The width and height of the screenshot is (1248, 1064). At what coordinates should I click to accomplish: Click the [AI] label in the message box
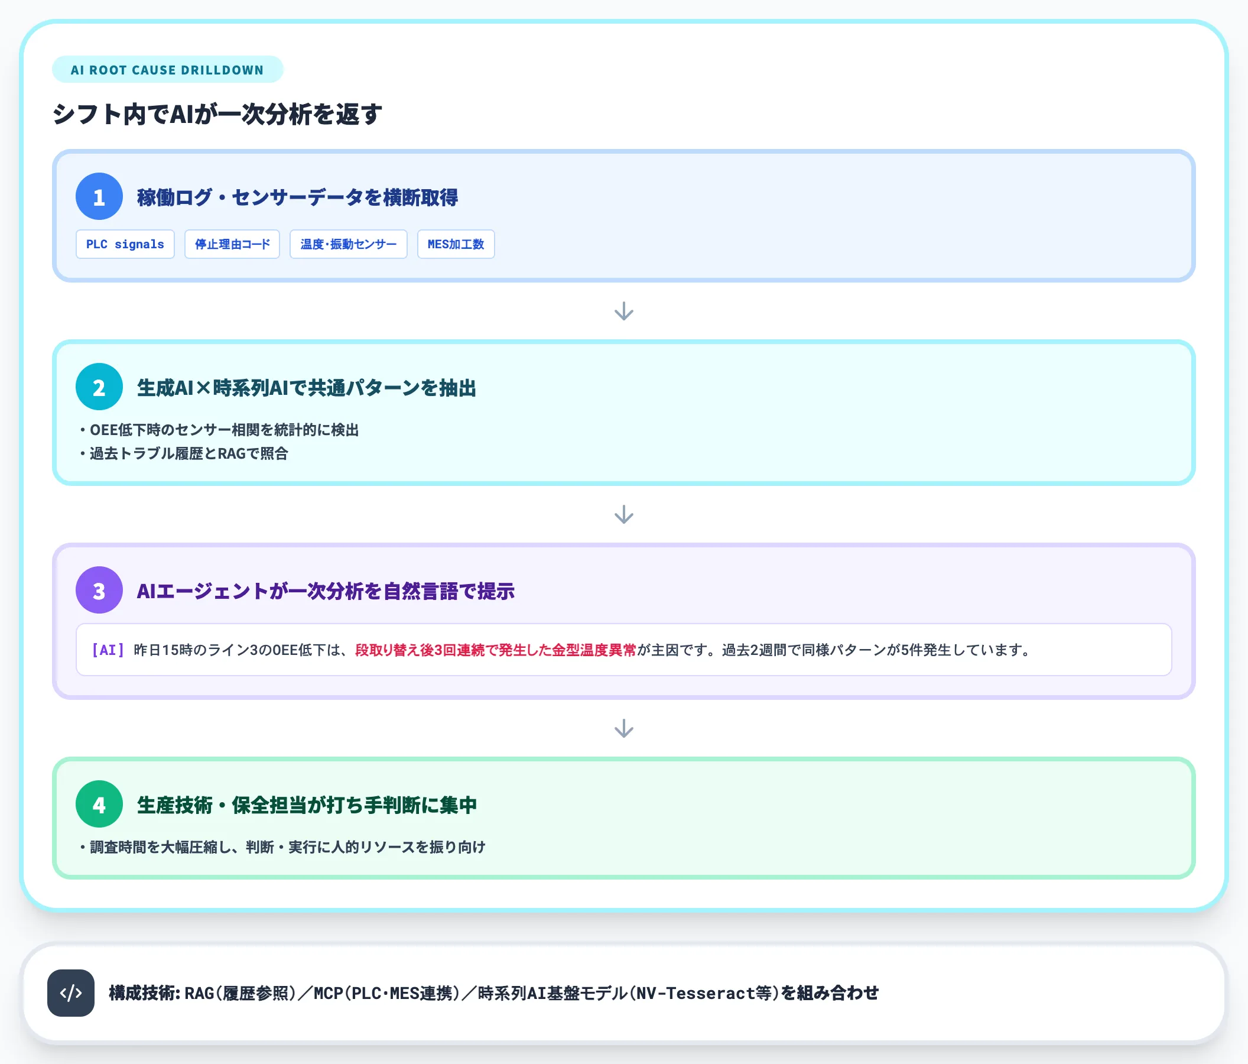point(108,650)
